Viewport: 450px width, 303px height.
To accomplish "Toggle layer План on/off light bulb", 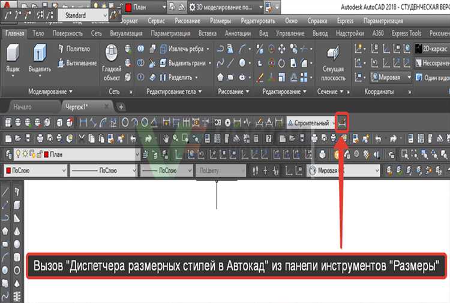I will tap(18, 154).
